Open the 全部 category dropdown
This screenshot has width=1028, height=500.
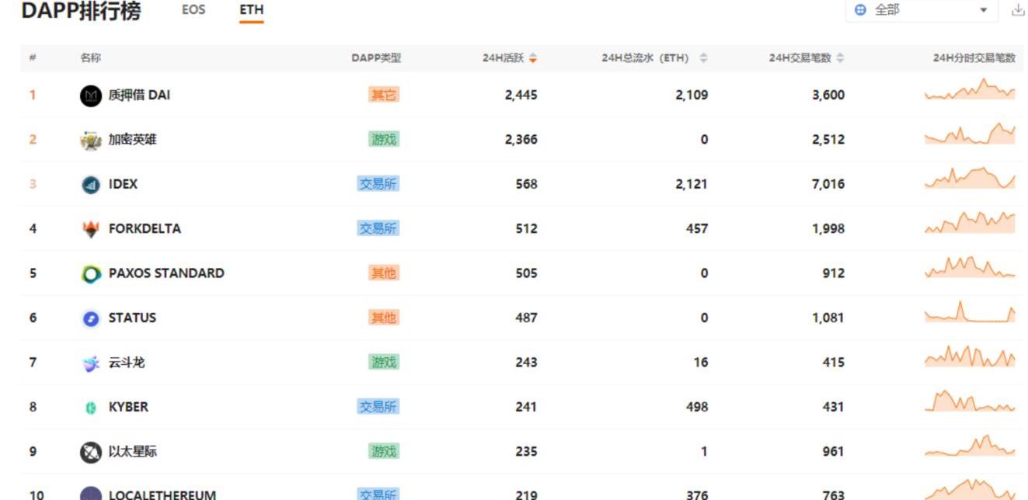point(921,10)
